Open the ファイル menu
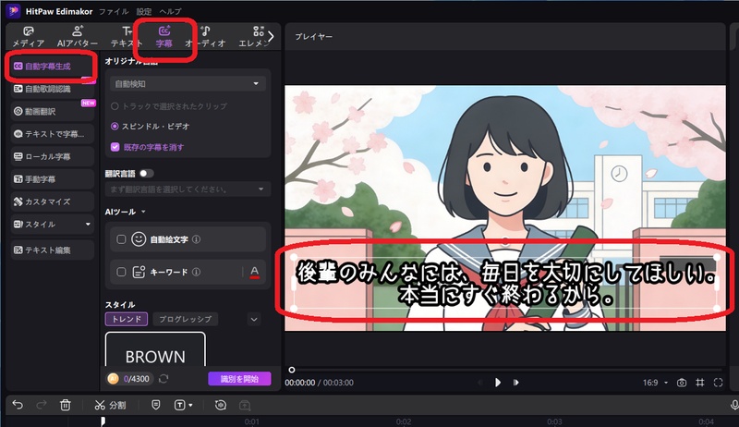 tap(114, 11)
